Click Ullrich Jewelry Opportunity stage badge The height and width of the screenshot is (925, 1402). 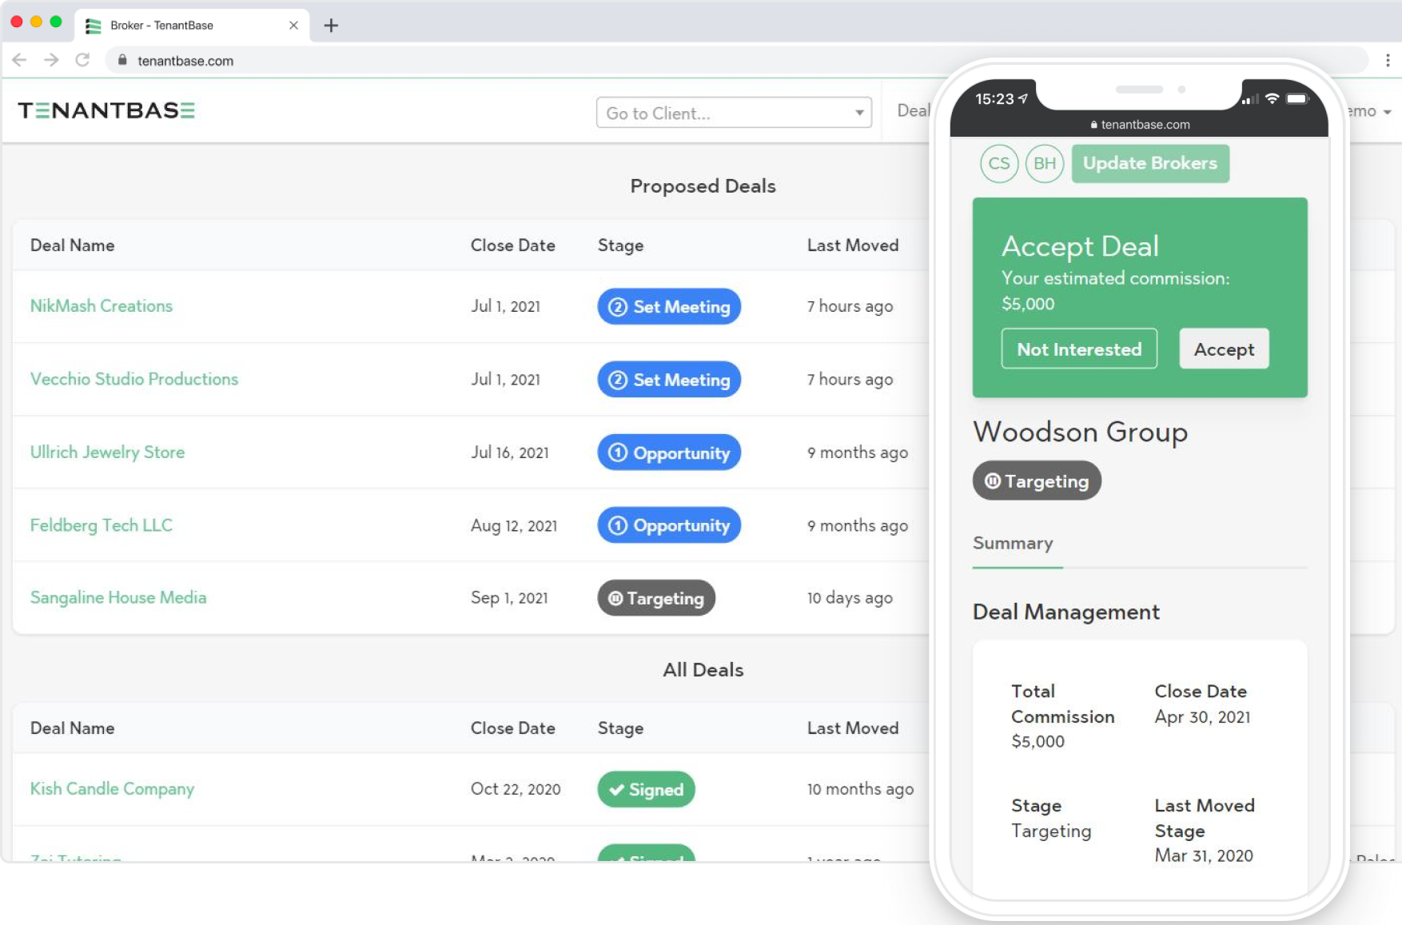tap(669, 453)
